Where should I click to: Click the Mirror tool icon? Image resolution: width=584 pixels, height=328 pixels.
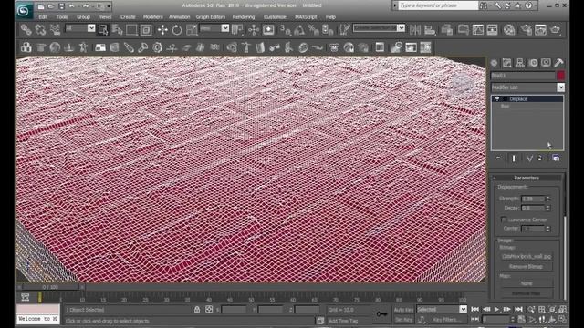[415, 30]
